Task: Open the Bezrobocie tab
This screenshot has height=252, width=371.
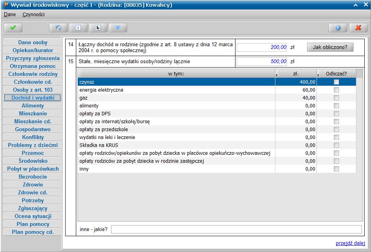Action: click(33, 177)
